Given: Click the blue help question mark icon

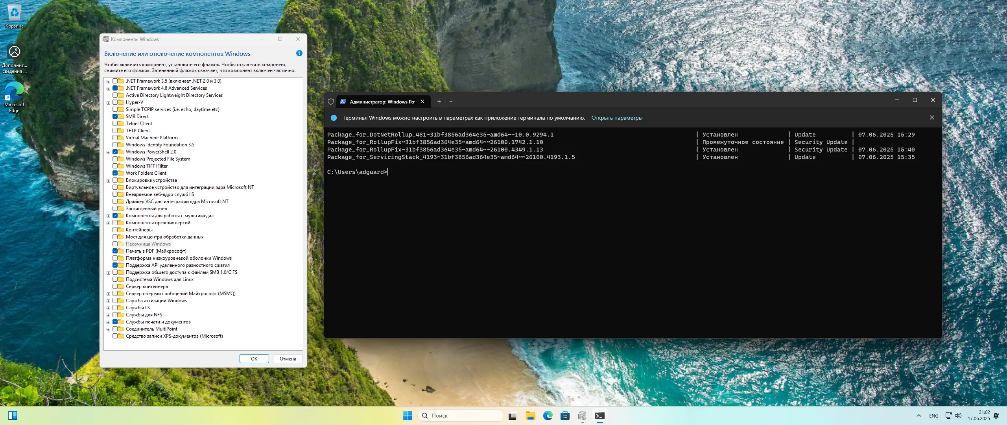Looking at the screenshot, I should 299,53.
